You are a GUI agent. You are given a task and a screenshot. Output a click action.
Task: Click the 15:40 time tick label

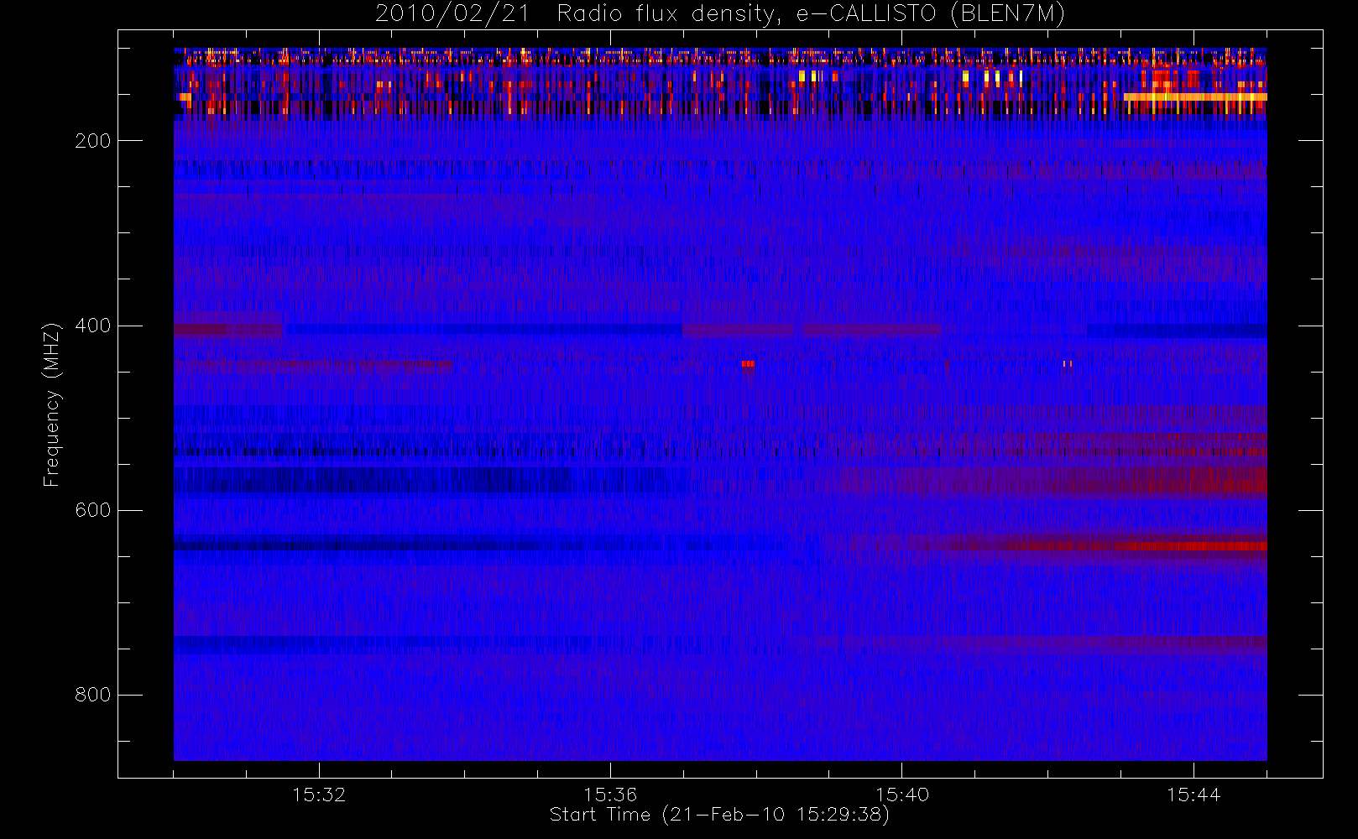point(902,795)
